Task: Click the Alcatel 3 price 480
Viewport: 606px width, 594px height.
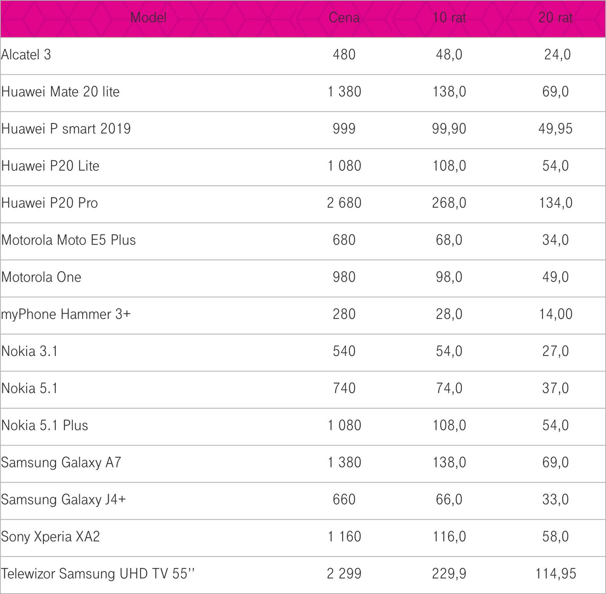Action: [344, 54]
